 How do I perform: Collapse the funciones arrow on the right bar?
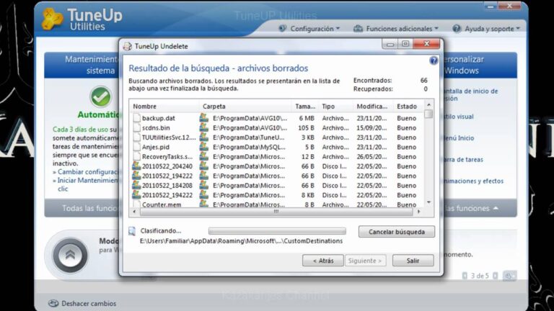pos(496,208)
